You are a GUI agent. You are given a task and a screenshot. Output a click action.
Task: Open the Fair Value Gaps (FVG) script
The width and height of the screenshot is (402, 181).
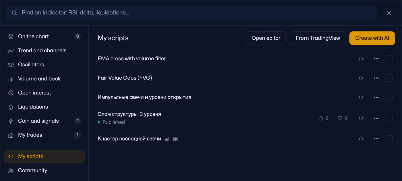click(125, 78)
